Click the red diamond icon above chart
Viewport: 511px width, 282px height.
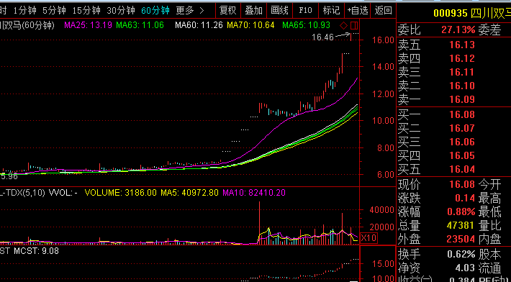tap(343, 25)
